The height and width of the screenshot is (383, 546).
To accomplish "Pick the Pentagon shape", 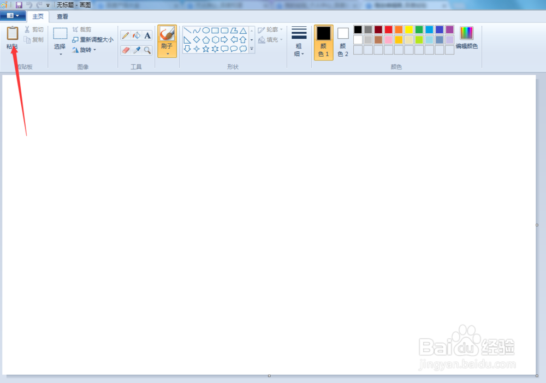I will pos(206,40).
